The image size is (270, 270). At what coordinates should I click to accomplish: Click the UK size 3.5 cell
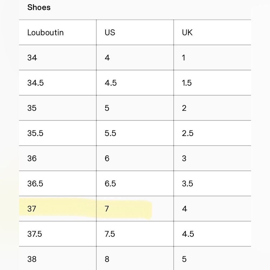(x=212, y=183)
